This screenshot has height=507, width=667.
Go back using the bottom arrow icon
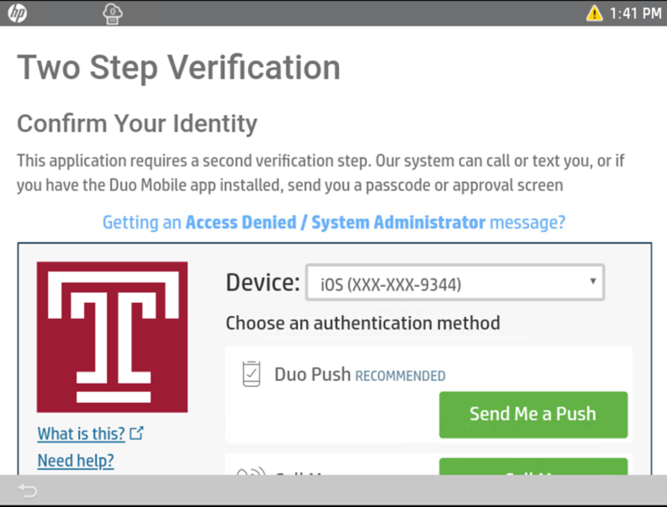pos(28,491)
